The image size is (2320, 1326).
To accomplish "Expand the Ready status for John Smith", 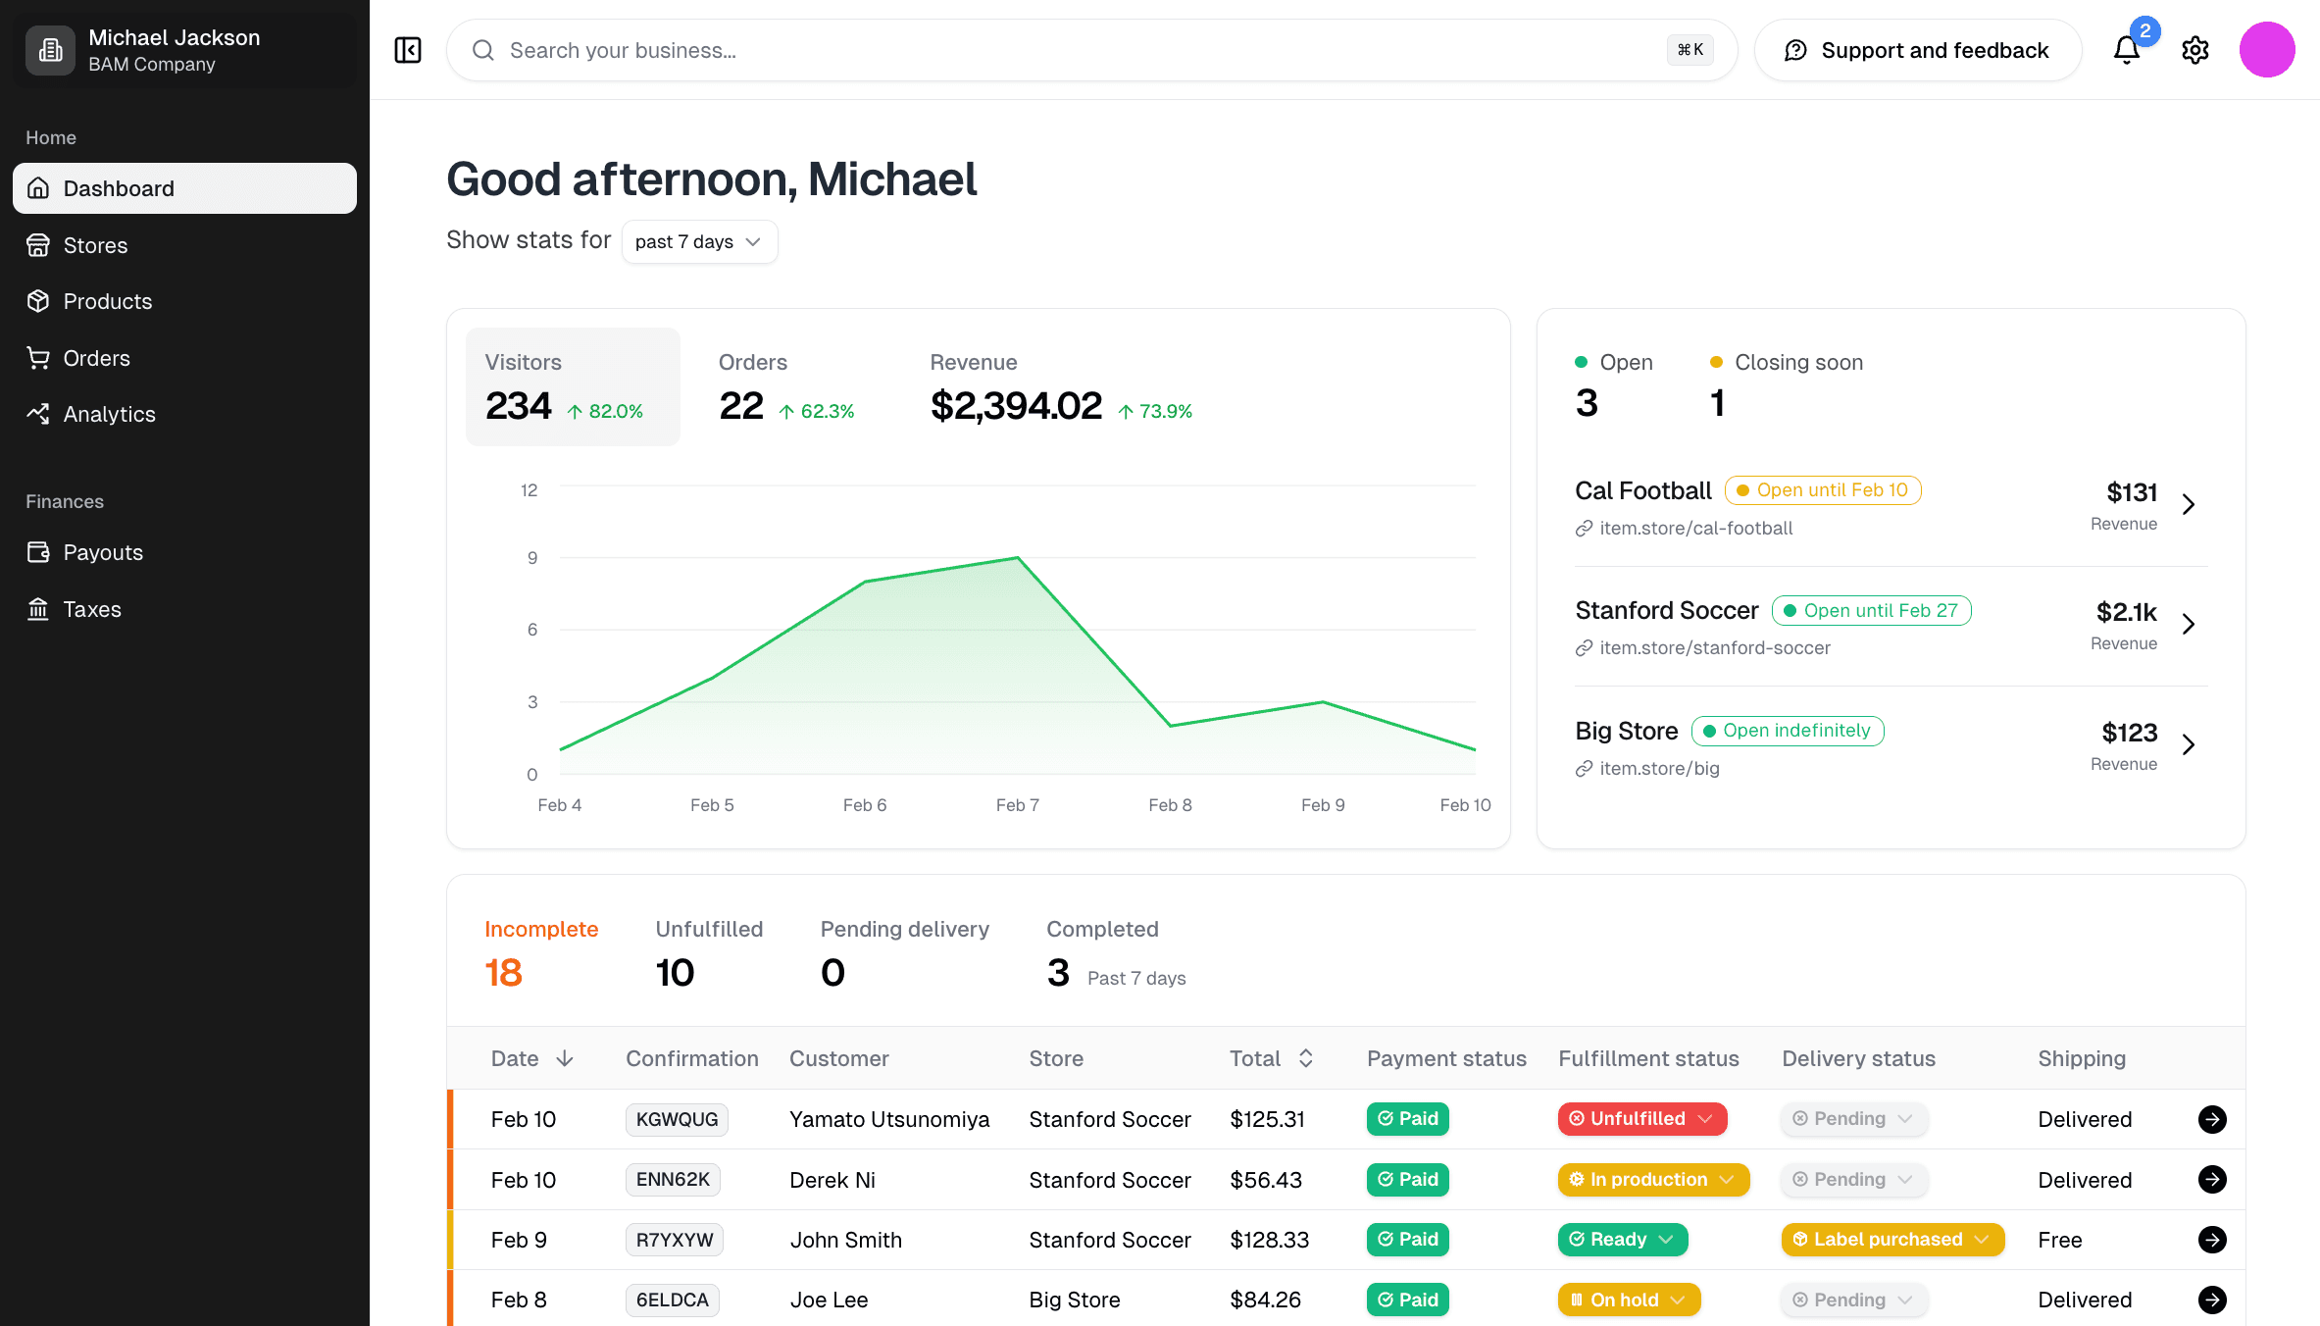I will 1622,1240.
